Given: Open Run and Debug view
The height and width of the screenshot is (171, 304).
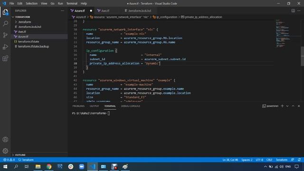Looking at the screenshot, I should point(5,47).
